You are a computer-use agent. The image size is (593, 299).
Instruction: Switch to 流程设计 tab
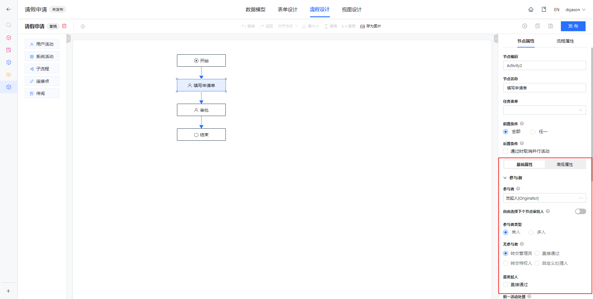click(x=320, y=10)
